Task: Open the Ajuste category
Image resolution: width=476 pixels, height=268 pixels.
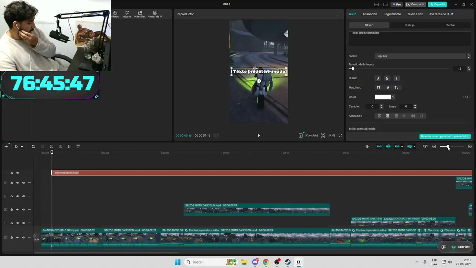Action: [x=127, y=14]
